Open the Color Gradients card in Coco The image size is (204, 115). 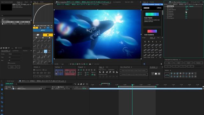pyautogui.click(x=152, y=32)
